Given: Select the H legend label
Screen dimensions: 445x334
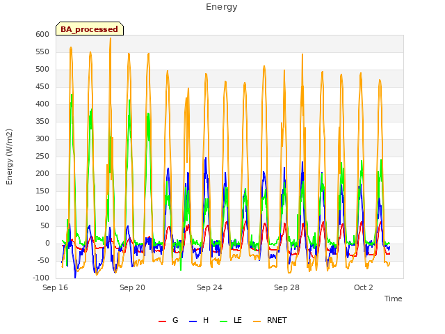Looking at the screenshot, I should 206,320.
